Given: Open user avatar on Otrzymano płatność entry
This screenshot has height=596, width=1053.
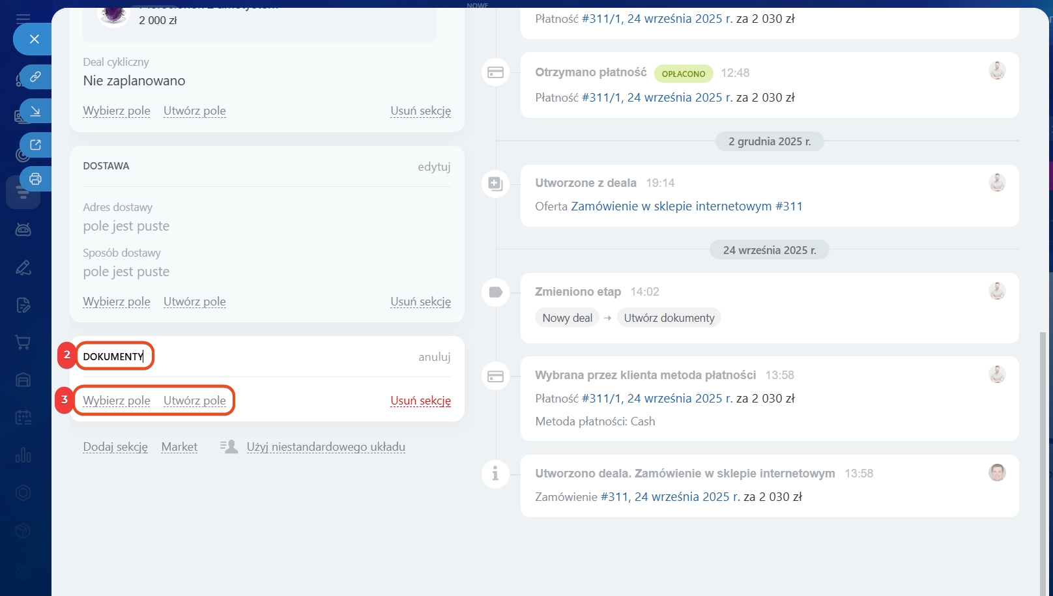Looking at the screenshot, I should click(x=997, y=70).
